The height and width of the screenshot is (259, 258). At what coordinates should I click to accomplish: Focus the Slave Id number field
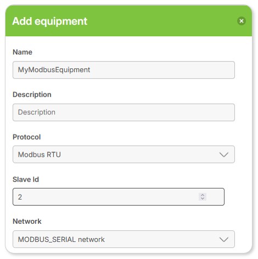(119, 197)
